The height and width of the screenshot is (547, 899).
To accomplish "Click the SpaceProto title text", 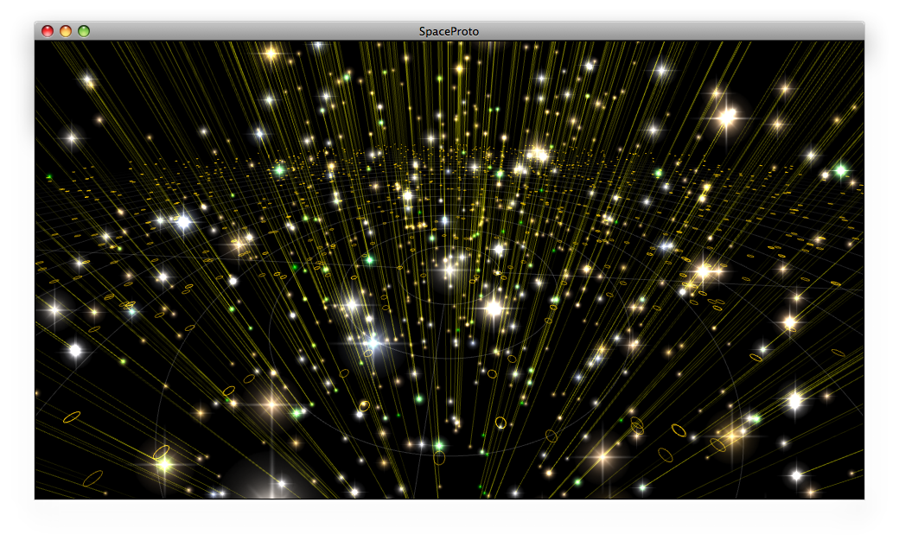I will tap(449, 31).
